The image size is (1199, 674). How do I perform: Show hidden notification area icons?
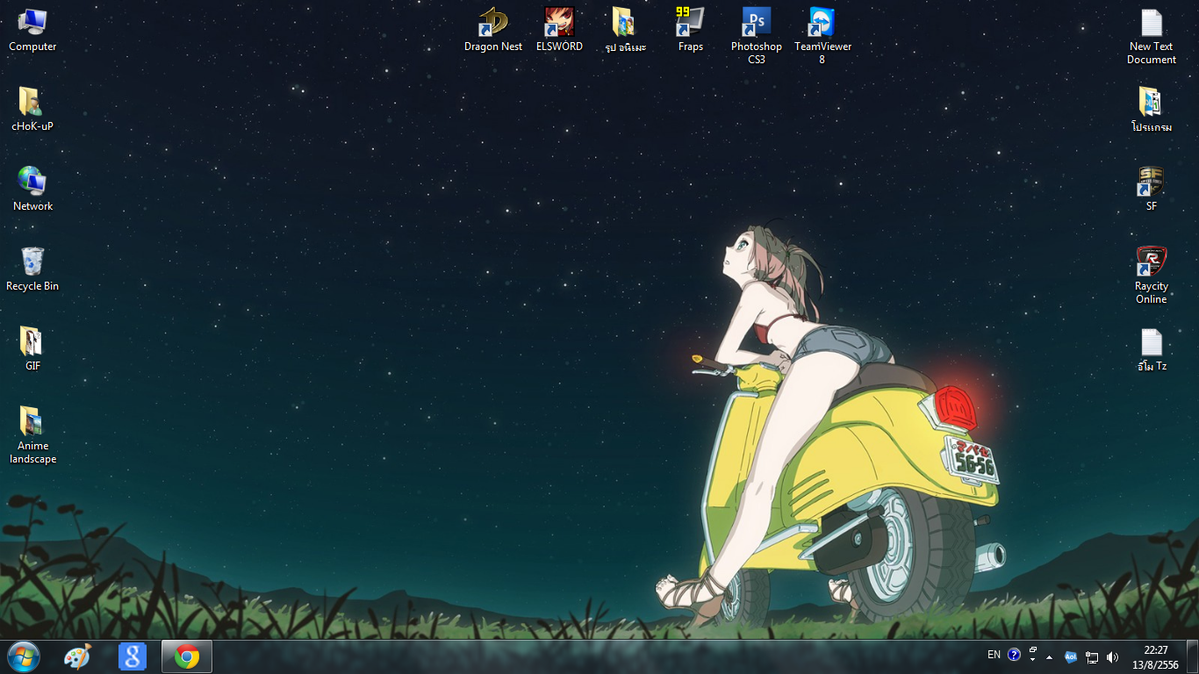1050,656
